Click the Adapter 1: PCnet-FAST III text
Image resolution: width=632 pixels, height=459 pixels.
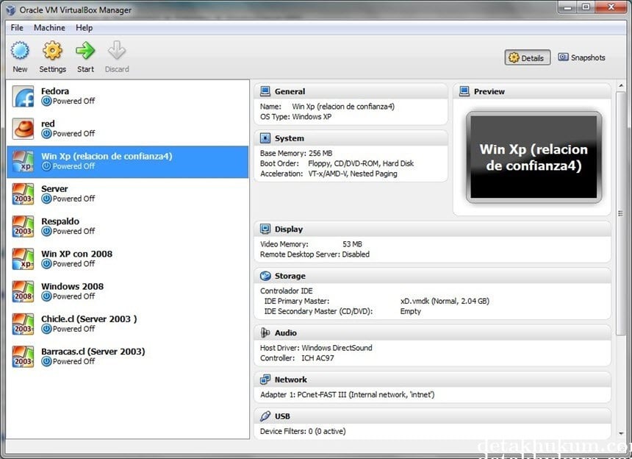[x=348, y=395]
